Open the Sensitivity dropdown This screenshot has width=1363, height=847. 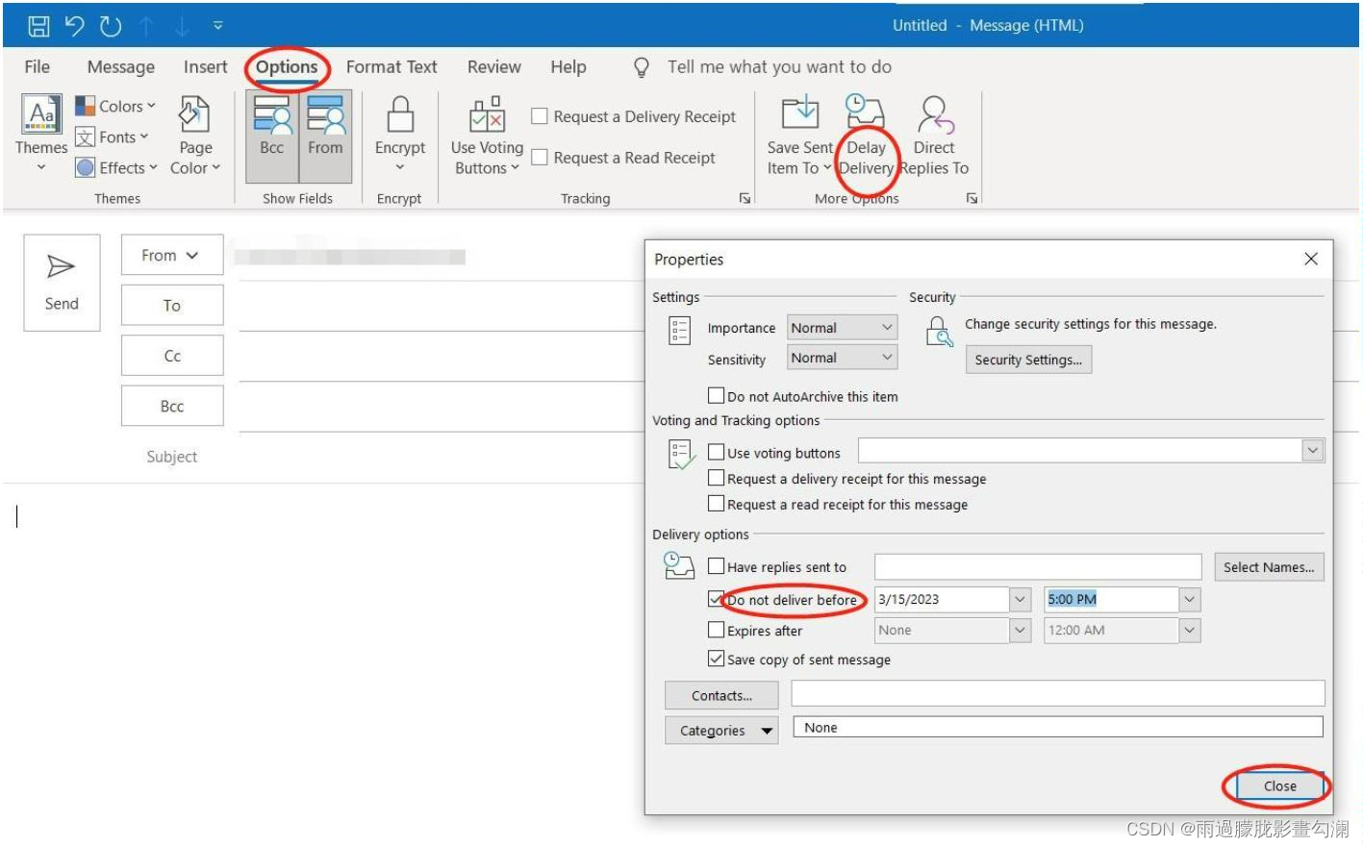coord(843,358)
